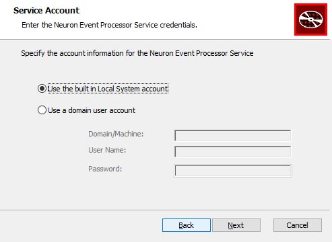Click the red installer disc icon
332x242 pixels.
(x=310, y=19)
